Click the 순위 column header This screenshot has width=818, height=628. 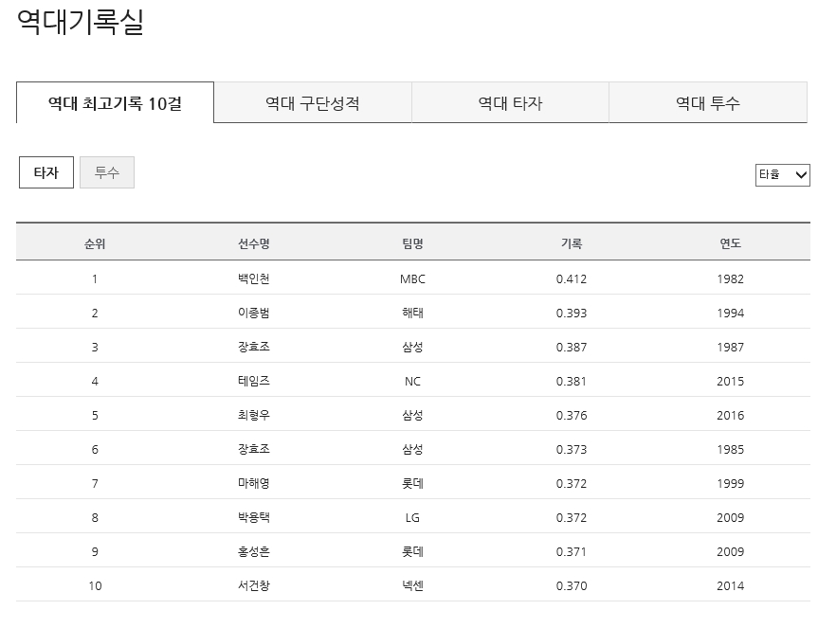click(x=95, y=243)
